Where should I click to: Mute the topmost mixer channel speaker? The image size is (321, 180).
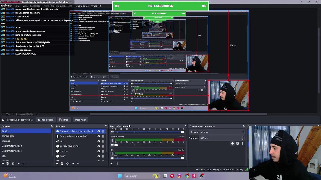pyautogui.click(x=112, y=132)
